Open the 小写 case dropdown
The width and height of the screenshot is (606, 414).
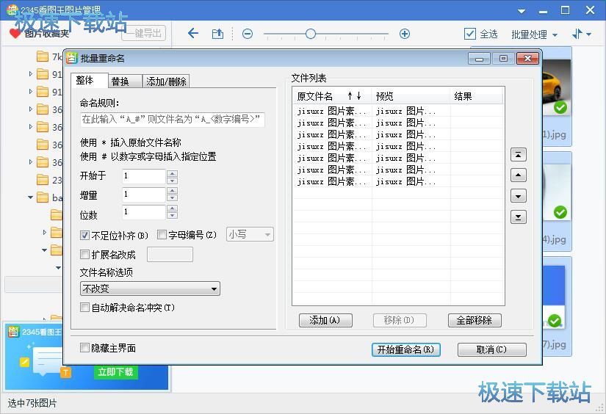click(250, 234)
